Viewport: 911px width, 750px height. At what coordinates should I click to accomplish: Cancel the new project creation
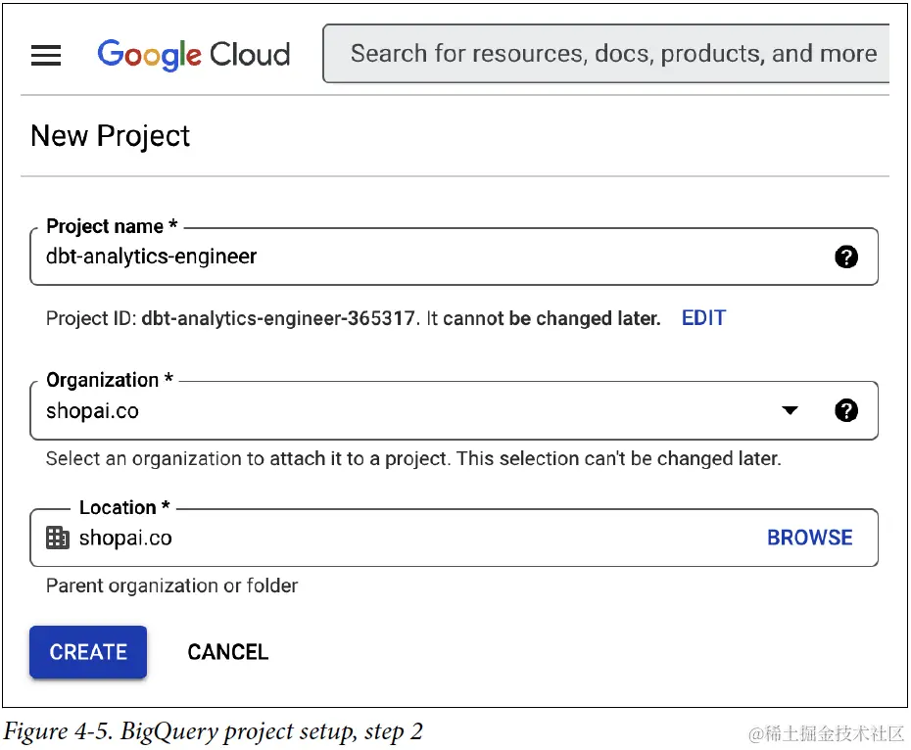tap(228, 652)
